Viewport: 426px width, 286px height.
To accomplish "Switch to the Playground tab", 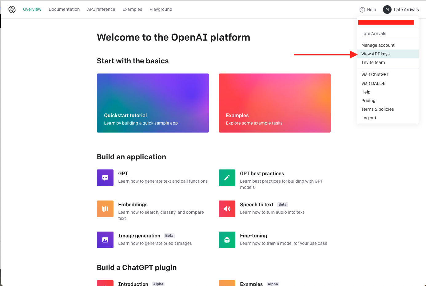I will pos(161,9).
